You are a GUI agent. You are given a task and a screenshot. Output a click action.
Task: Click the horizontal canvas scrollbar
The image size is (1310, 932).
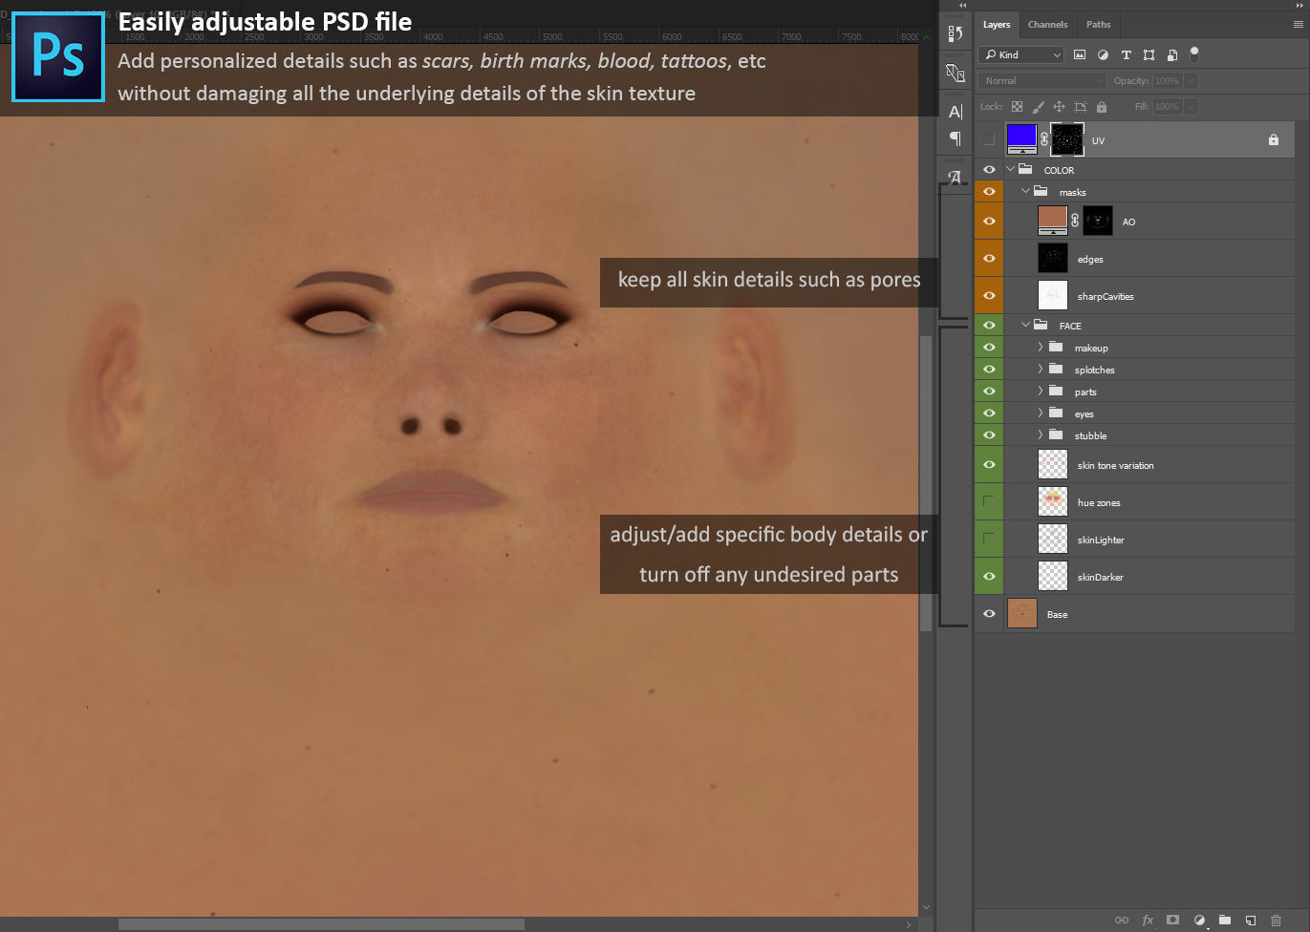click(x=321, y=924)
